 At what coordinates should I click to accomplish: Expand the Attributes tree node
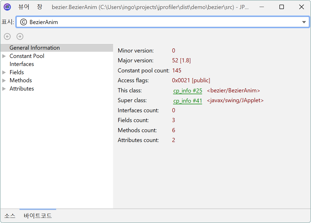click(x=4, y=89)
